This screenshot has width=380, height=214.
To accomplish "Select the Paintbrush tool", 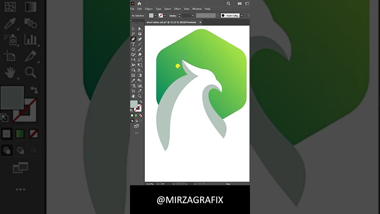I will tap(140, 49).
